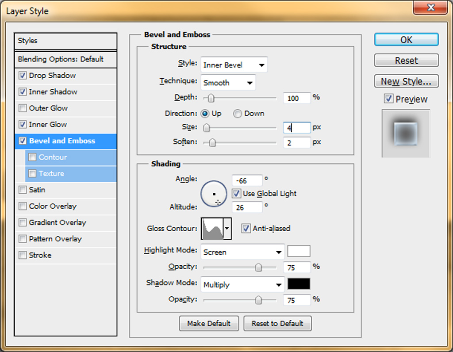Screen dimensions: 453x352
Task: Click the Highlight Opacity slider handle
Action: (x=258, y=268)
